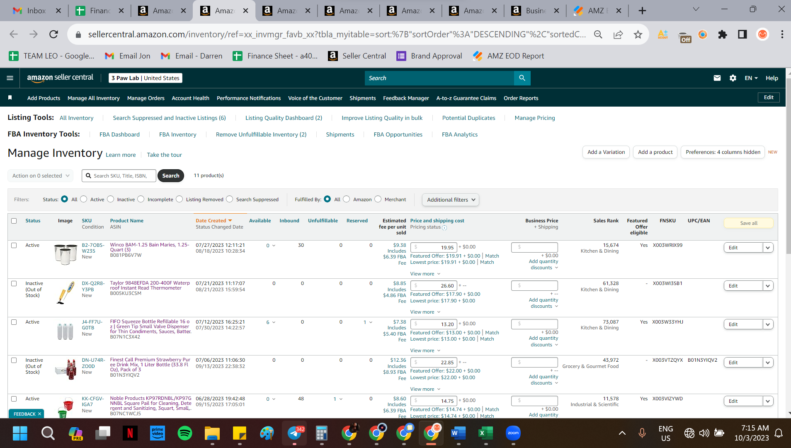Launch Netflix from the taskbar
Image resolution: width=791 pixels, height=448 pixels.
click(x=130, y=433)
